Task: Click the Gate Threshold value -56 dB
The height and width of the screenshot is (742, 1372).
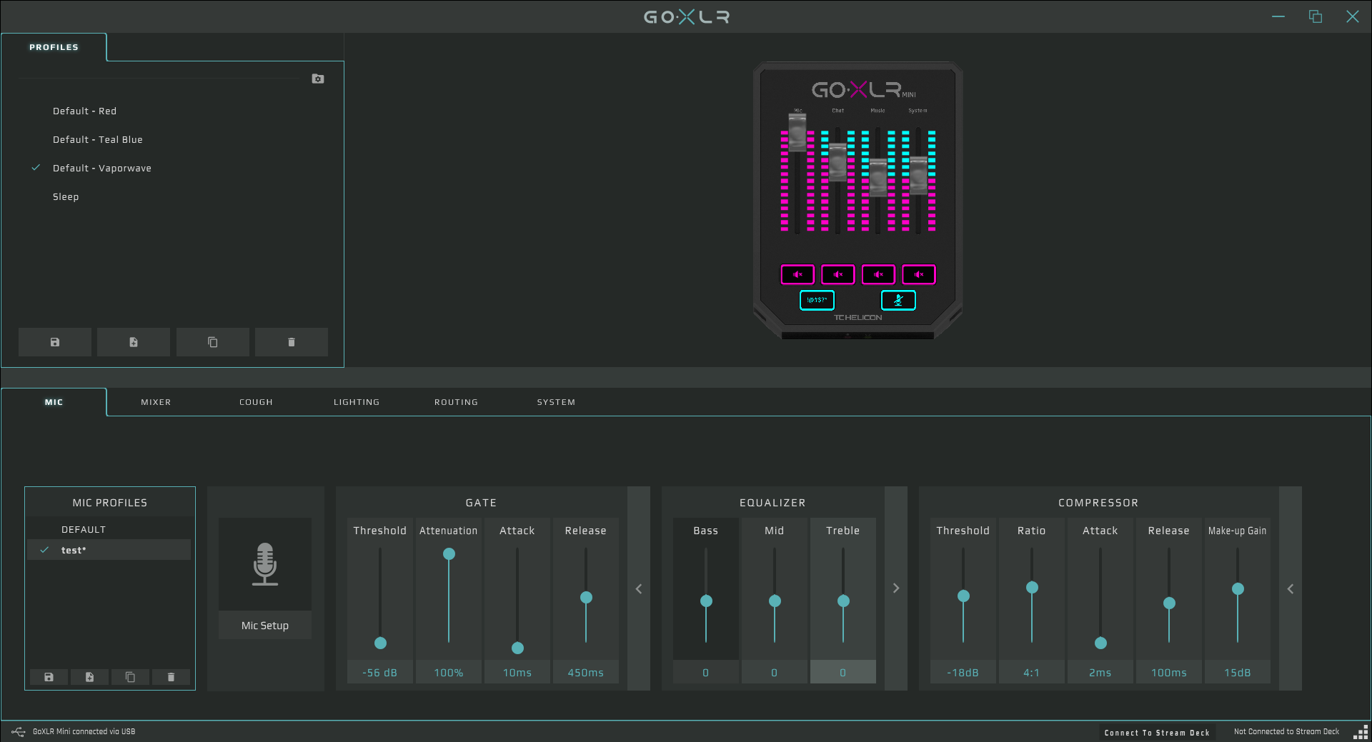Action: point(380,673)
